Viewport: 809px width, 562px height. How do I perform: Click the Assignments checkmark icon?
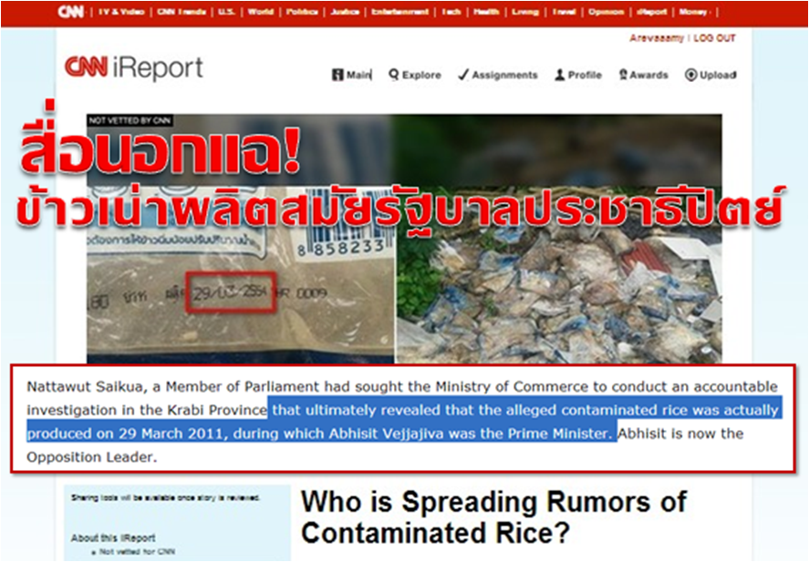(x=462, y=76)
